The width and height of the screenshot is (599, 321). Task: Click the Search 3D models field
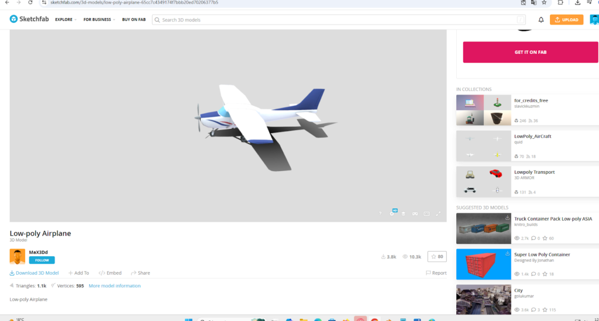[x=339, y=20]
